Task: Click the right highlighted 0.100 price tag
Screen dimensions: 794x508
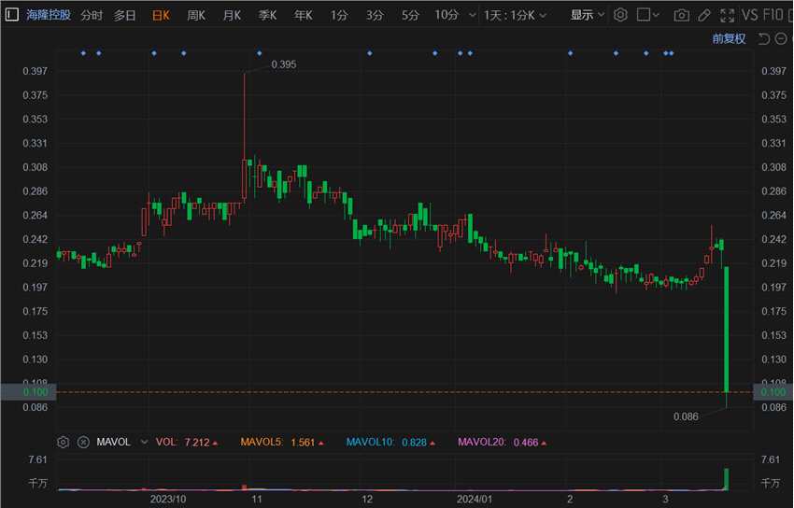Action: tap(773, 392)
